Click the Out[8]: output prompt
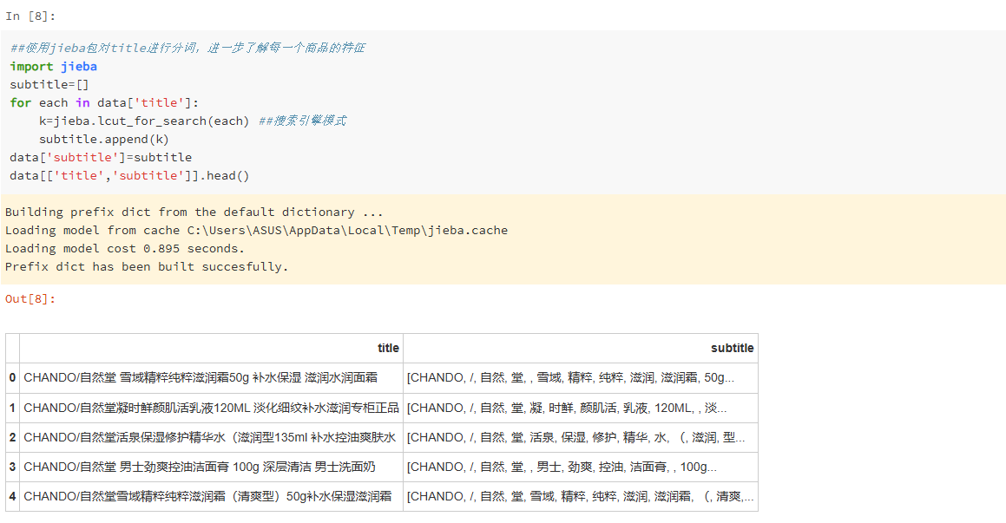This screenshot has height=523, width=1006. (x=30, y=298)
